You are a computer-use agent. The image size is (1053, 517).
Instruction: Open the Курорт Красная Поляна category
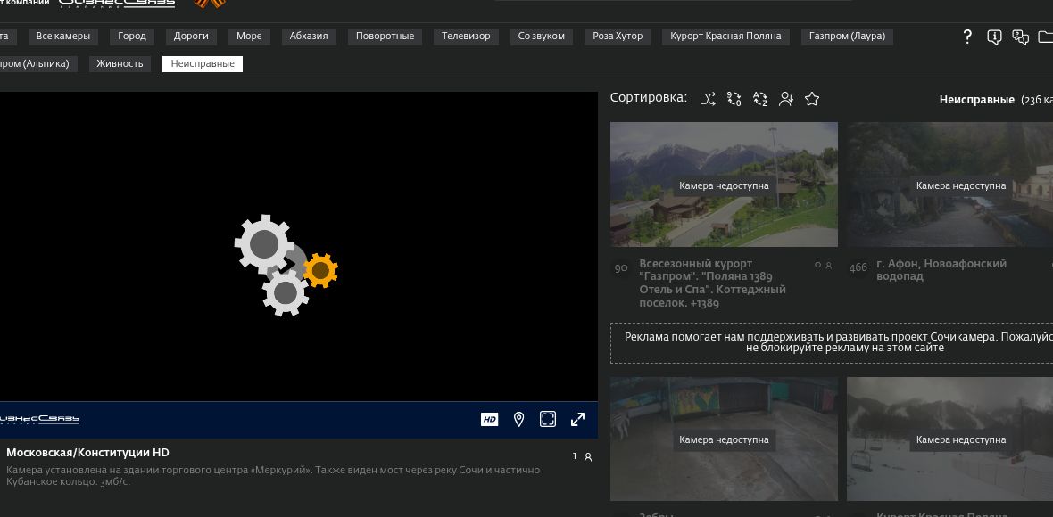(x=726, y=37)
